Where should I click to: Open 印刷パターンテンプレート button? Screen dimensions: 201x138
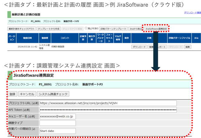point(113,29)
